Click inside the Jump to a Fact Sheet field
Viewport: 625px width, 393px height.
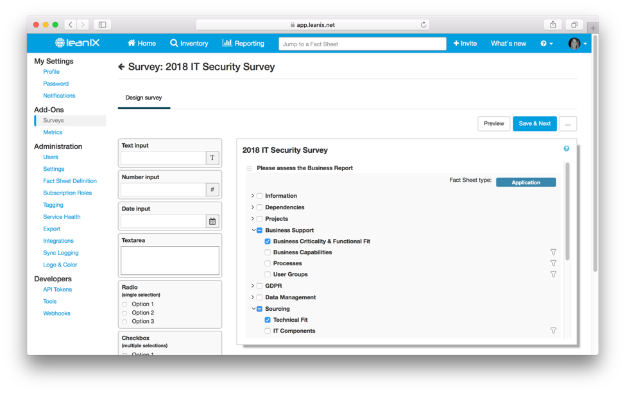click(363, 43)
